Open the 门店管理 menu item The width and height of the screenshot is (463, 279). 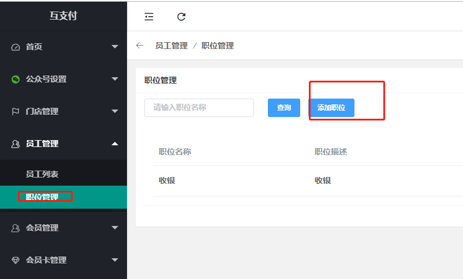click(64, 111)
